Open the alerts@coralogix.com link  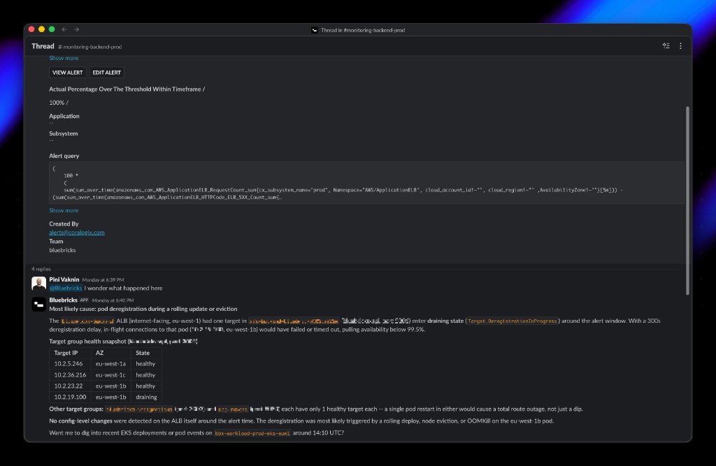[77, 233]
